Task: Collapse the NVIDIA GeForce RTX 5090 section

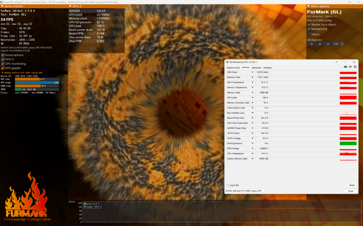Action: [x=2, y=73]
